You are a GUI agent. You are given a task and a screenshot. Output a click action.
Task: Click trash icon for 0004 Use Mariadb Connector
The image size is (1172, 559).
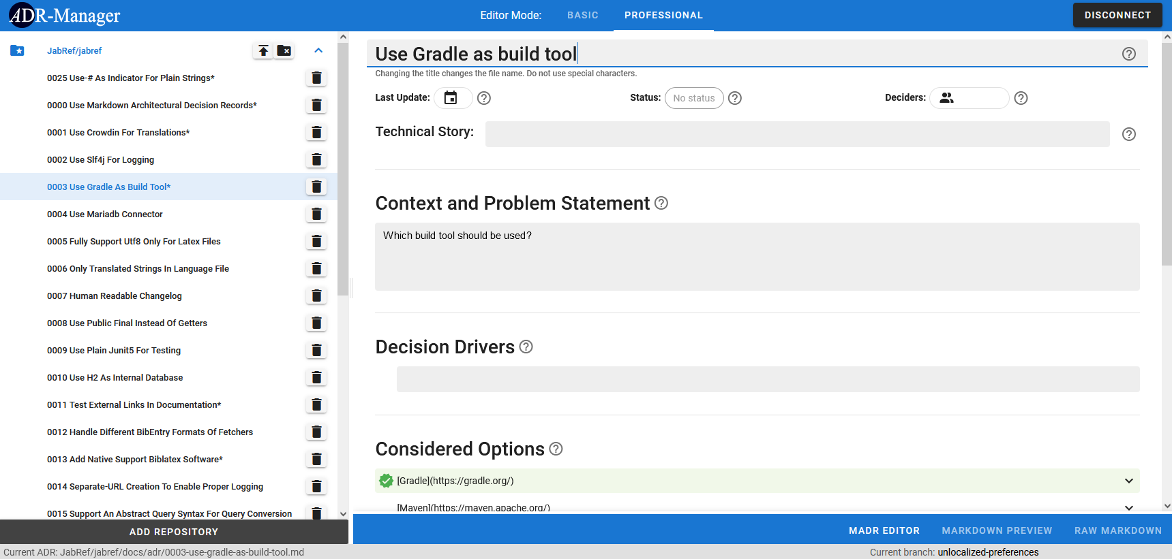pos(316,214)
